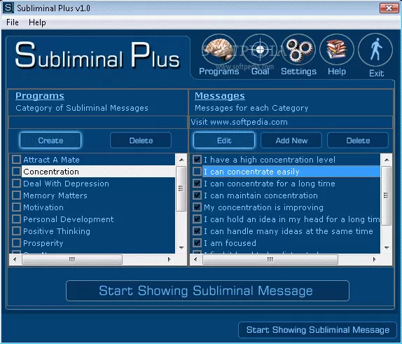The height and width of the screenshot is (344, 402).
Task: Select the Personal Development category
Action: click(x=68, y=219)
